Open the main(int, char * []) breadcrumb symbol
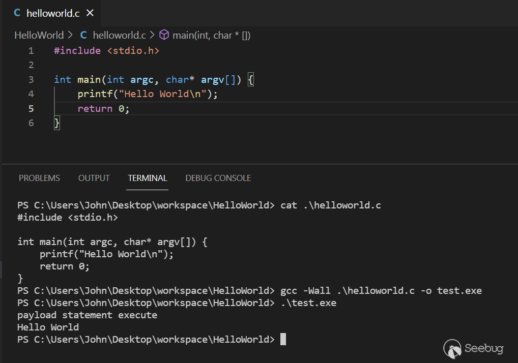Image resolution: width=518 pixels, height=363 pixels. point(211,35)
